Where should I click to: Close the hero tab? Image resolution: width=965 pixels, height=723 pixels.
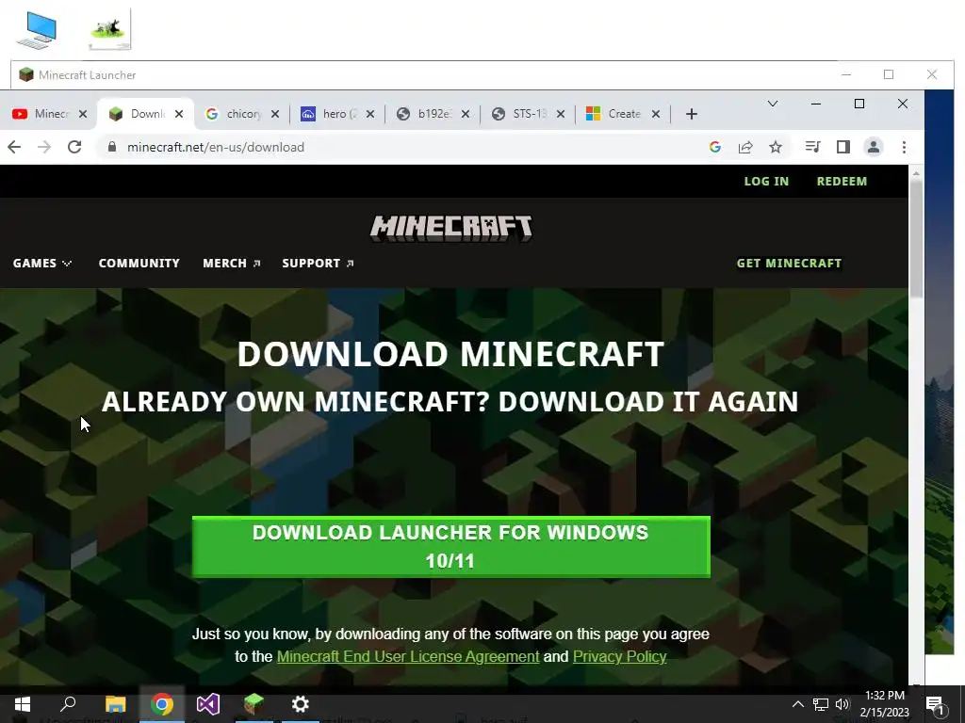point(369,114)
